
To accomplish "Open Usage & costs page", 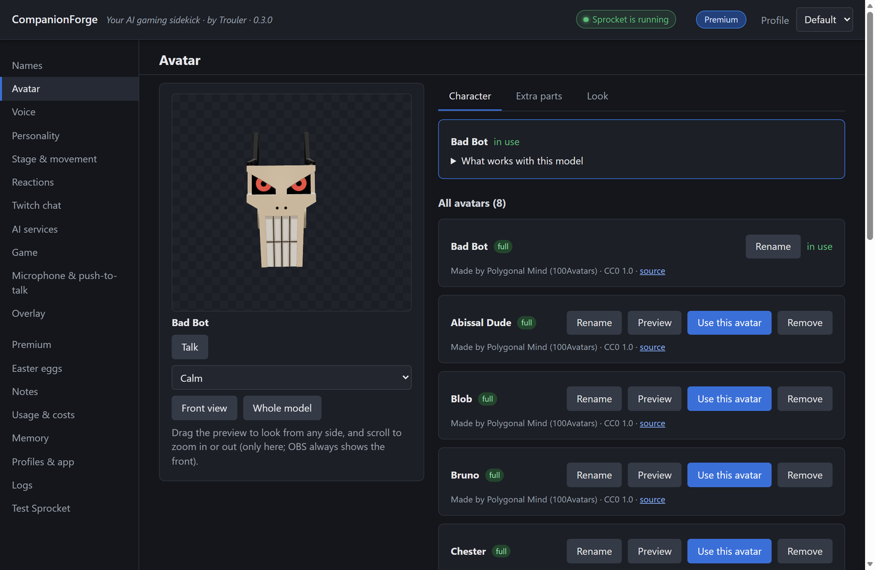I will click(x=70, y=415).
